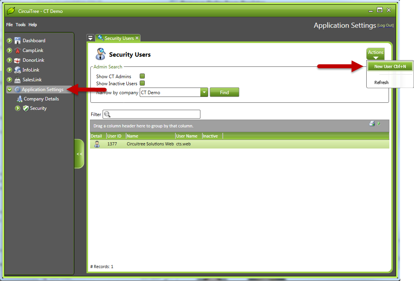Click the InfoLink icon in sidebar
Screen dimensions: 414x281
18,70
